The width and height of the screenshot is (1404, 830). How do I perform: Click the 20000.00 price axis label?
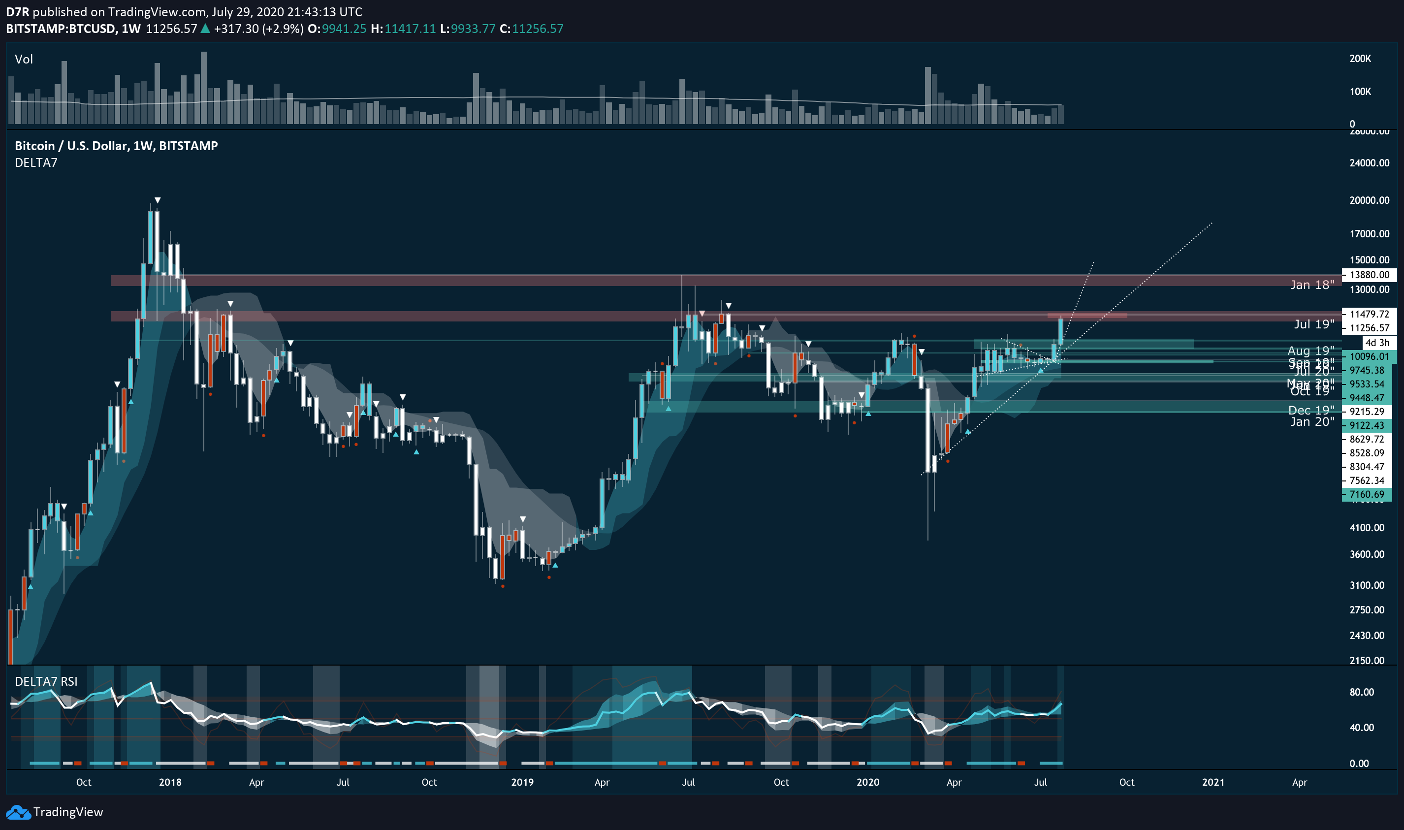[1370, 200]
